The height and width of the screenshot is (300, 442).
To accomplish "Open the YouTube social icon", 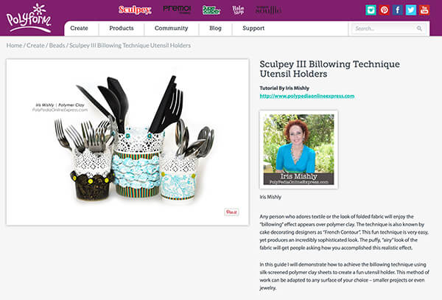I will coord(424,10).
